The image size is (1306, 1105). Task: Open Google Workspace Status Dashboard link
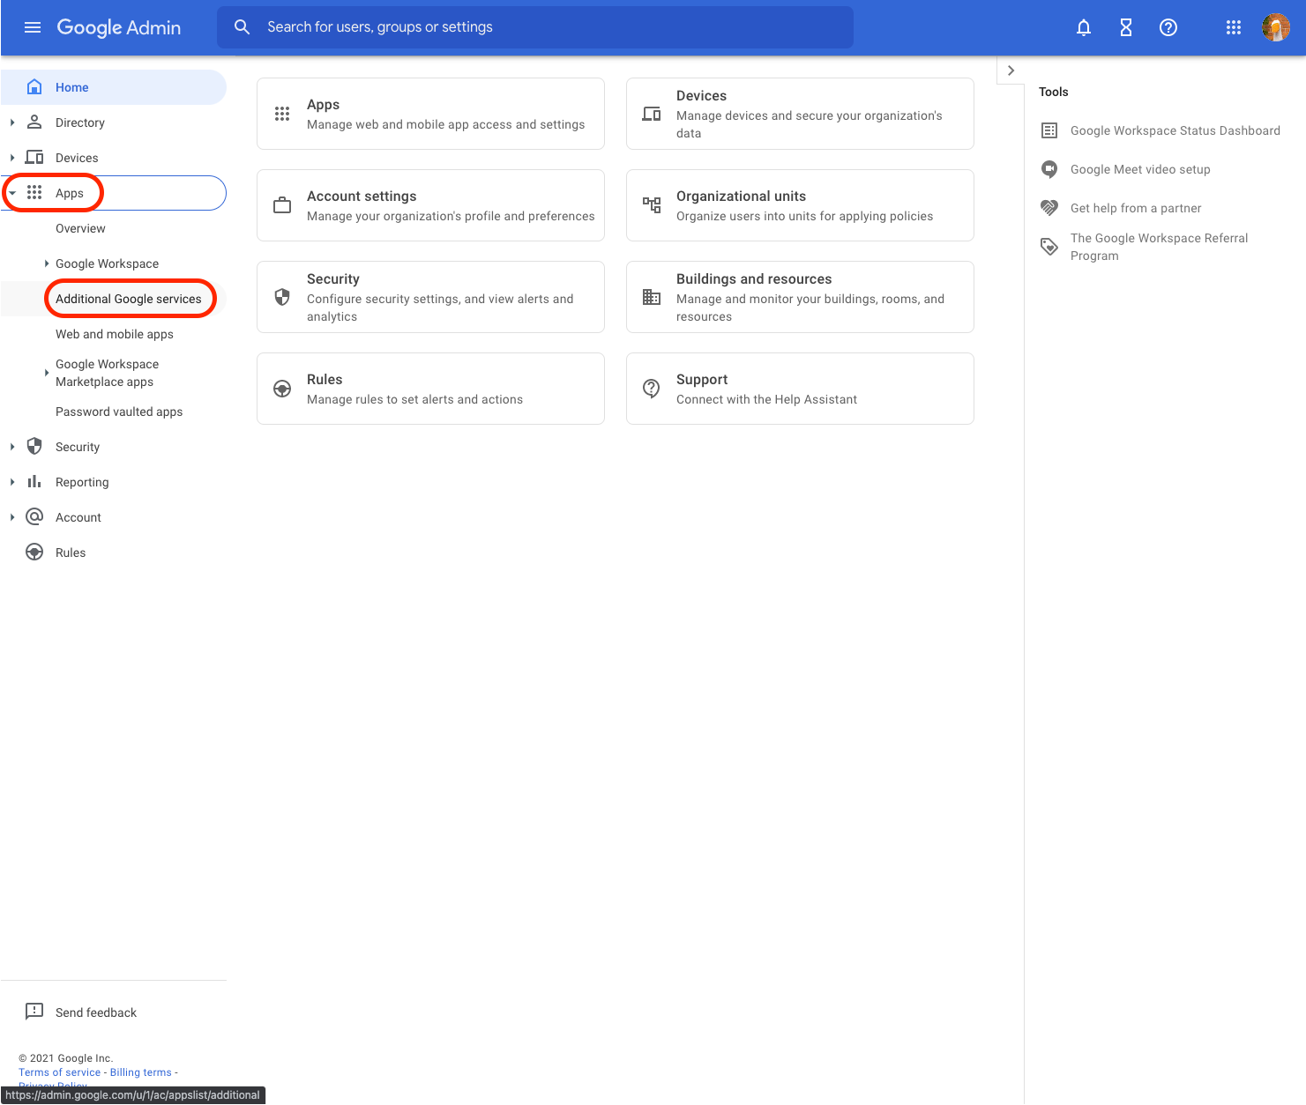click(x=1175, y=130)
